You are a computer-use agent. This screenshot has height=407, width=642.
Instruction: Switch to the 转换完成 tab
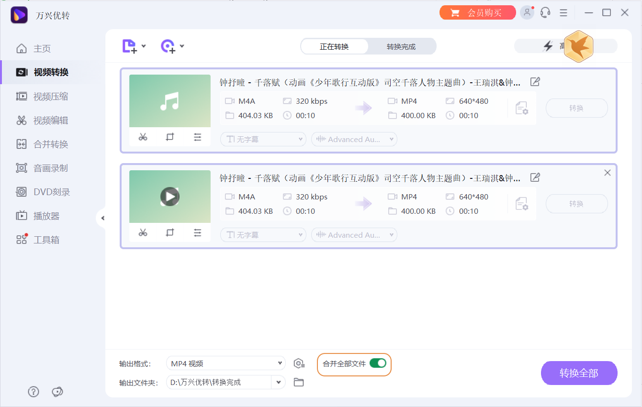402,46
